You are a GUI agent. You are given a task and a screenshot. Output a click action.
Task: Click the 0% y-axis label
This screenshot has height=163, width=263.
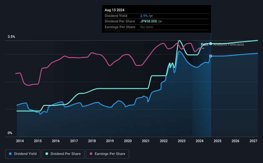(10, 133)
